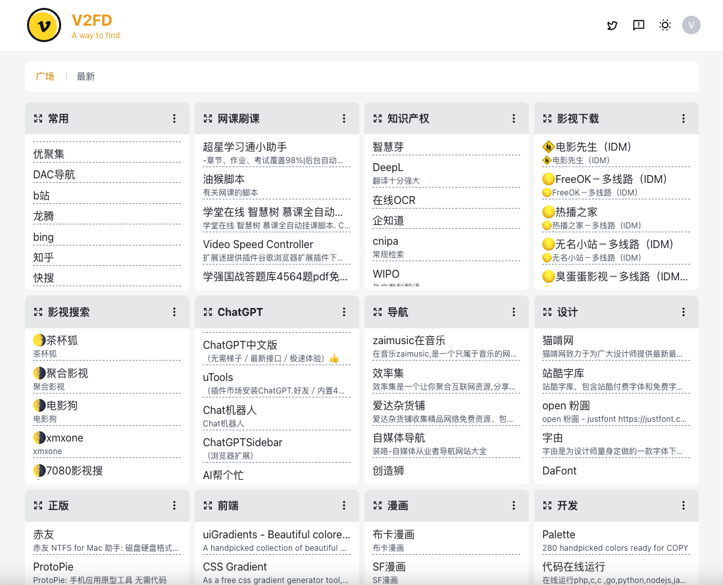Open the 电影狗 link
Screen dimensions: 723x585
pyautogui.click(x=62, y=405)
